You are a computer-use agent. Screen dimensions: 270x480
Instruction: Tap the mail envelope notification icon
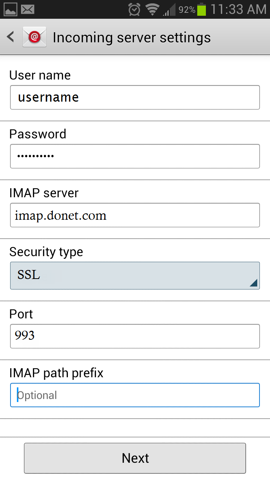[x=28, y=9]
